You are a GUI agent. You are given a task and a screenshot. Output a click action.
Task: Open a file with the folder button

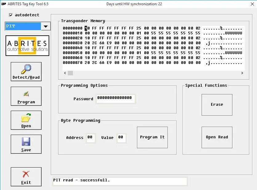click(26, 120)
